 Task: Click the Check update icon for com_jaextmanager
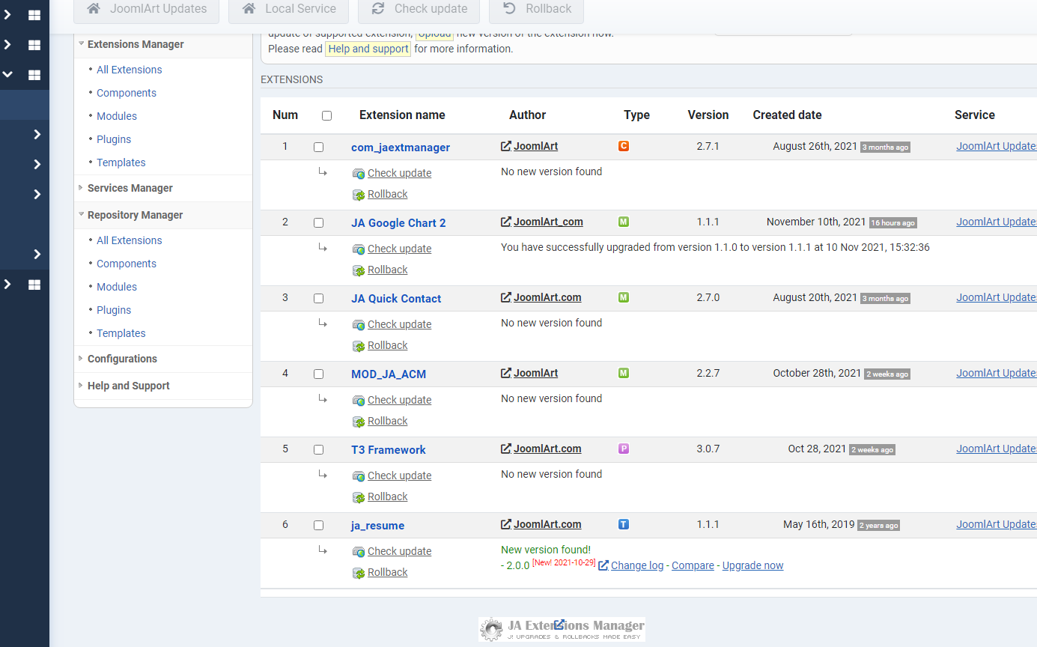[x=359, y=174]
